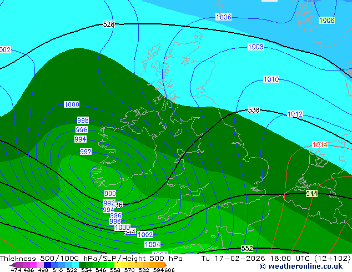Screen dimensions: 352x272
Task: Click the cyan legend swatch near 522
Action: pyautogui.click(x=76, y=265)
